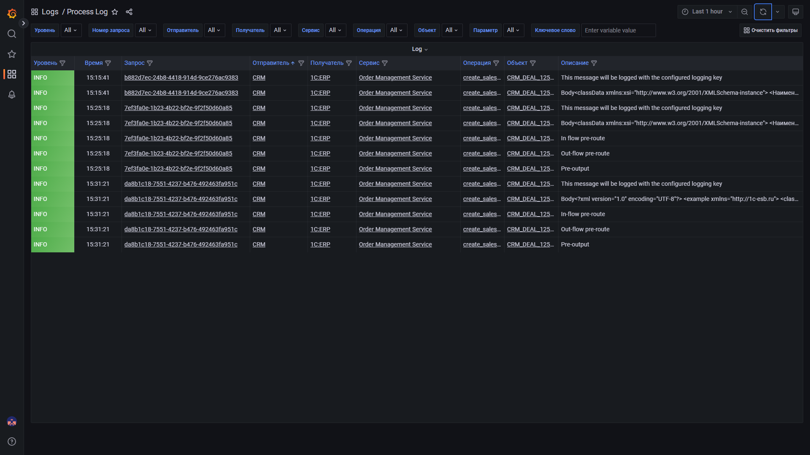Click description 'Body<?xml version' cell

point(680,199)
